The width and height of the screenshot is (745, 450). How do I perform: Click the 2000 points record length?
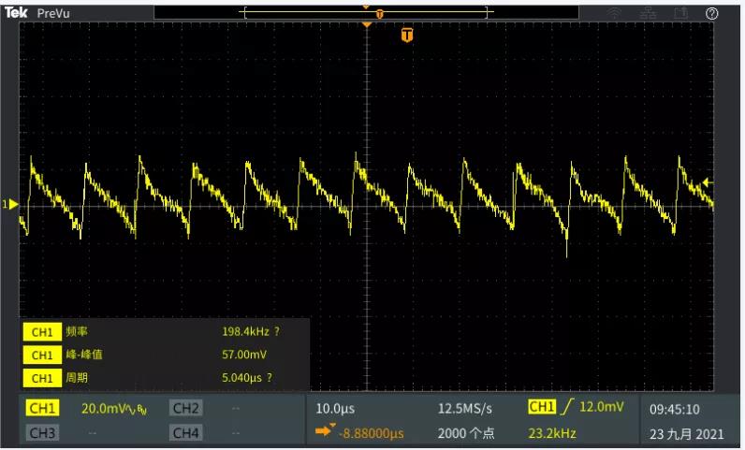(x=466, y=433)
